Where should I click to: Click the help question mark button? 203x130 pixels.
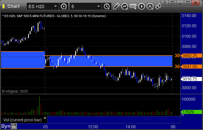(165, 3)
